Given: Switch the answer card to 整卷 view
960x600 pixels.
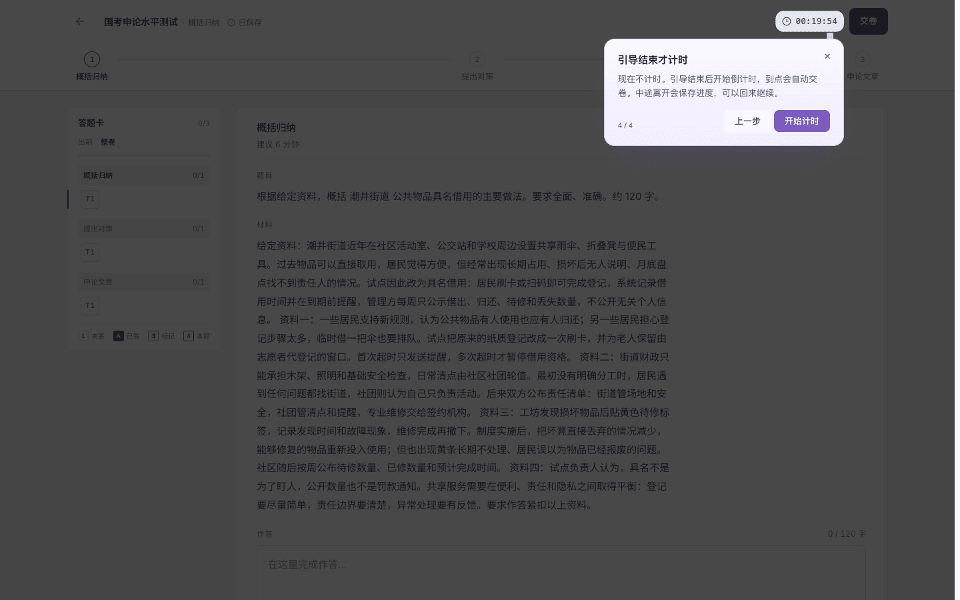Looking at the screenshot, I should (108, 142).
